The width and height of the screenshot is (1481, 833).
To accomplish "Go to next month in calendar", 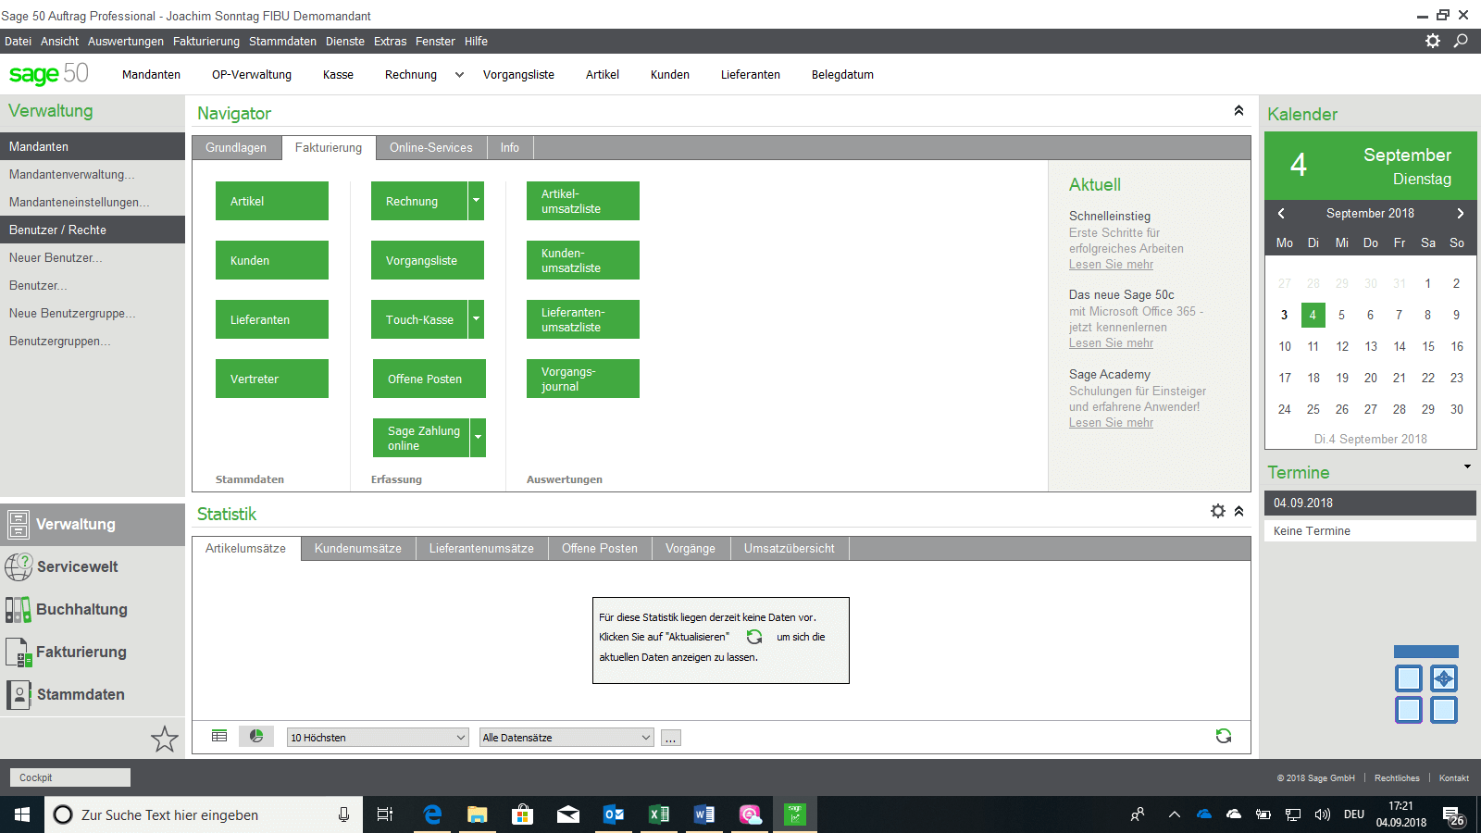I will click(1460, 214).
